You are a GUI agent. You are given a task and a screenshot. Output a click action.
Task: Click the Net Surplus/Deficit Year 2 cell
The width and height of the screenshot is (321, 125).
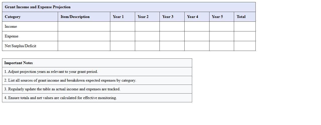click(147, 46)
